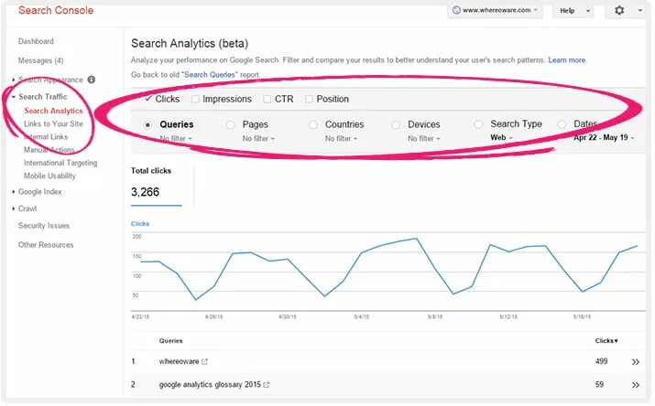Open the Apr 22 - May 19 date dropdown
Screen dimensions: 655x406
tap(604, 137)
